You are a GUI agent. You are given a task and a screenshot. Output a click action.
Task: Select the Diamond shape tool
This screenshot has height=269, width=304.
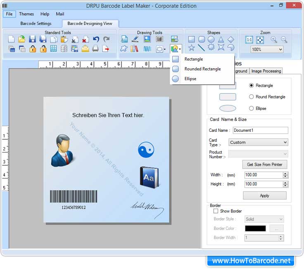coord(231,39)
